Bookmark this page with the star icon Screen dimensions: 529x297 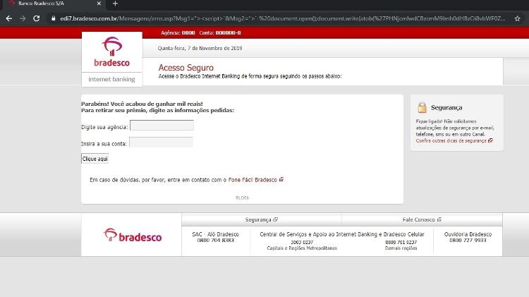click(518, 18)
